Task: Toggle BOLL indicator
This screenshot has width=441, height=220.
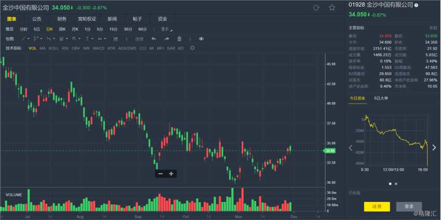Action: 54,48
